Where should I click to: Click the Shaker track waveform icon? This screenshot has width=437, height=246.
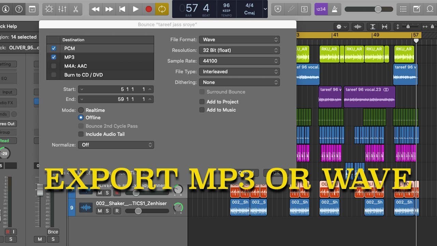point(86,207)
